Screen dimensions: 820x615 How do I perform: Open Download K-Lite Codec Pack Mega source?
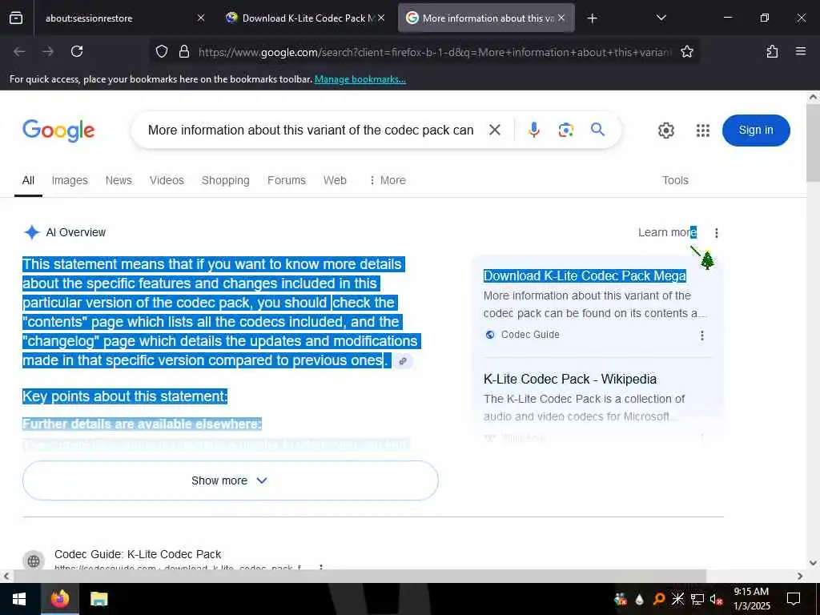[585, 275]
